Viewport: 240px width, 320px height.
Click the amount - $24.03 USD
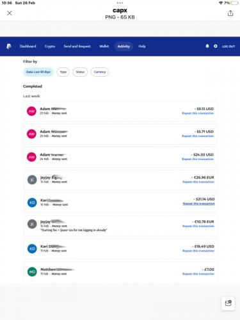(x=202, y=155)
